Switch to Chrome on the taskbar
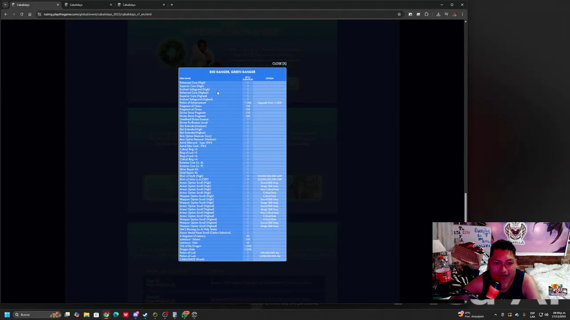Screen dimensions: 570x320 click(106, 315)
